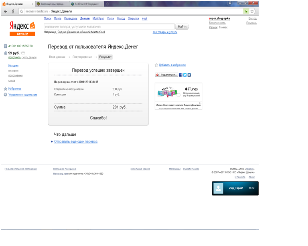
Task: Reload the page with refresh icon
Action: pos(22,11)
